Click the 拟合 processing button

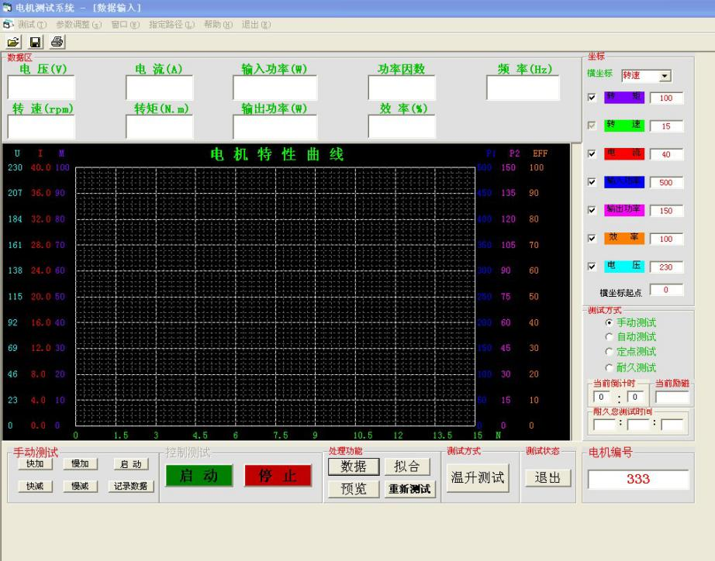click(x=407, y=466)
